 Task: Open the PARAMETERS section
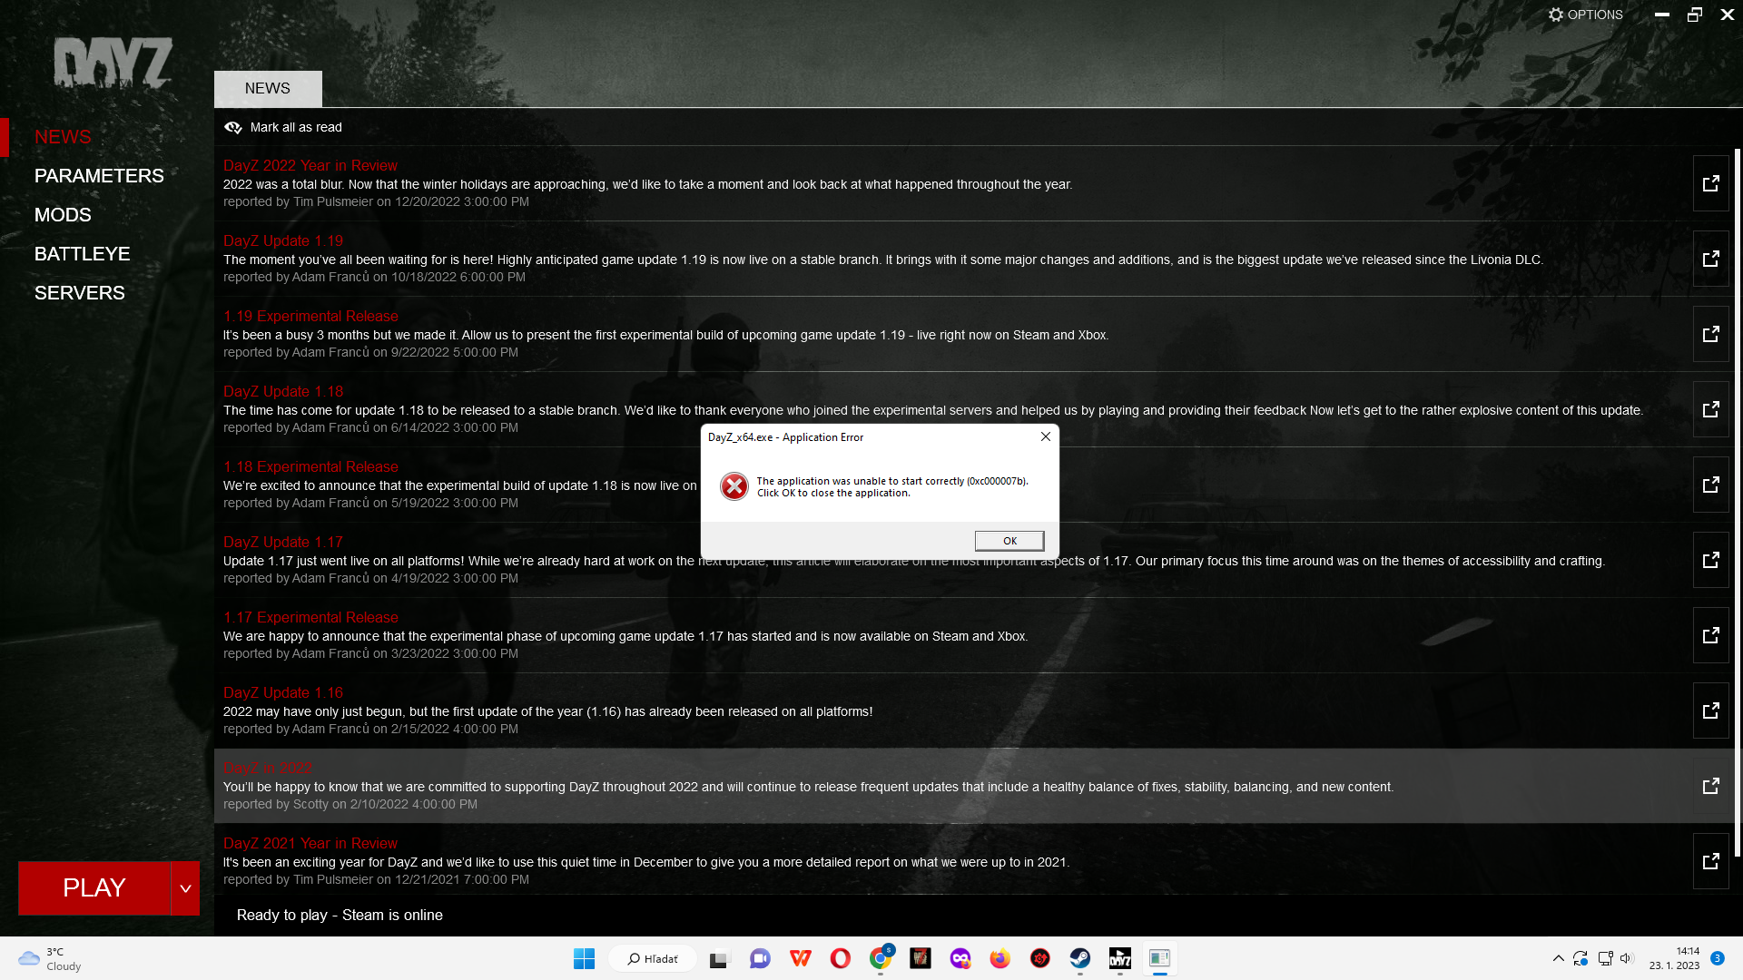tap(99, 176)
